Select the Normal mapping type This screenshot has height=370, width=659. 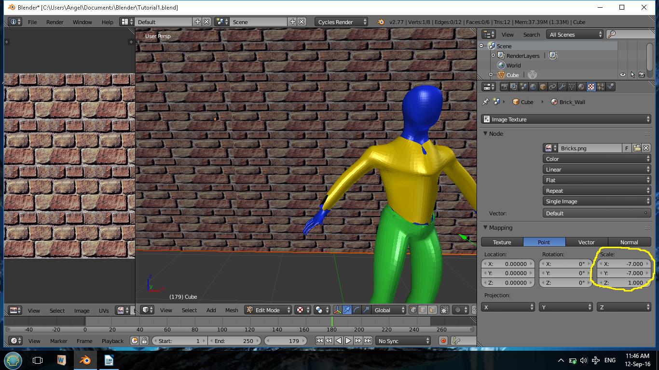629,242
